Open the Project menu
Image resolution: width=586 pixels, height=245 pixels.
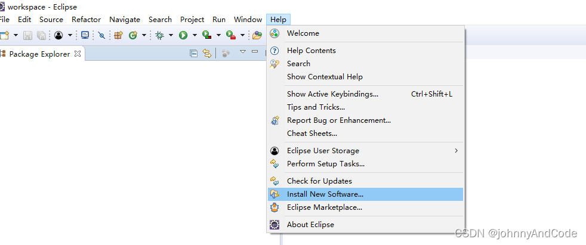tap(192, 20)
